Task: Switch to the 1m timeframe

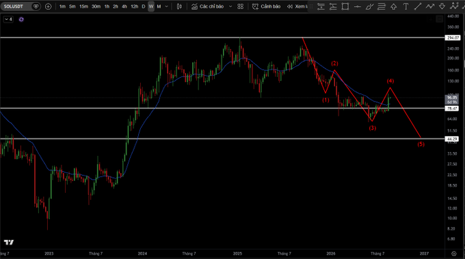Action: tap(62, 6)
